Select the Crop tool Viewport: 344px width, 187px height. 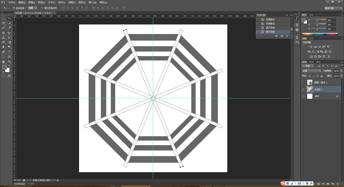tap(3, 28)
